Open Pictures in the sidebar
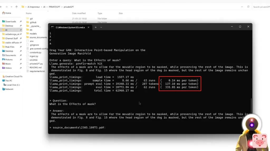This screenshot has width=270, height=151. 9,60
